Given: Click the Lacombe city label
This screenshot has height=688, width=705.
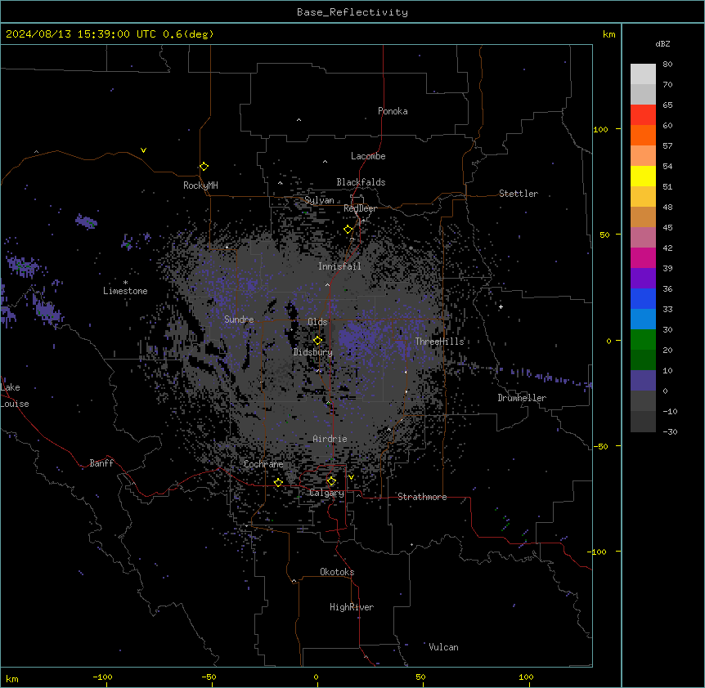Looking at the screenshot, I should pos(368,156).
